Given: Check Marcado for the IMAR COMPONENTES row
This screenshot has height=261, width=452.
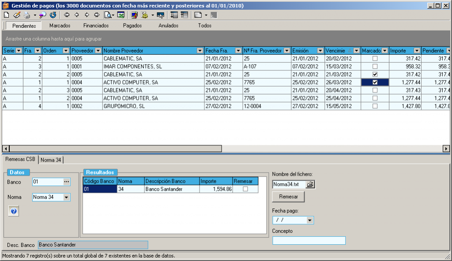Looking at the screenshot, I should 375,66.
